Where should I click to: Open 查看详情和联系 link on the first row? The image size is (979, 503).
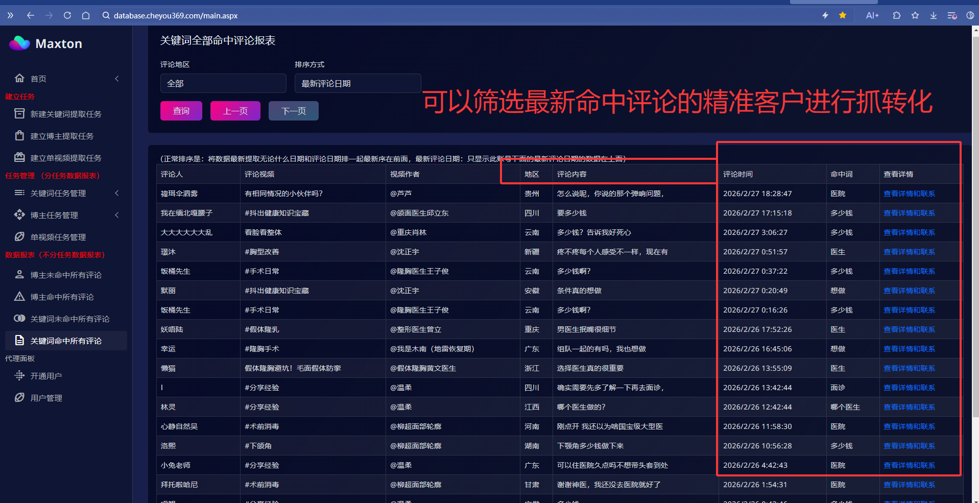pos(909,193)
